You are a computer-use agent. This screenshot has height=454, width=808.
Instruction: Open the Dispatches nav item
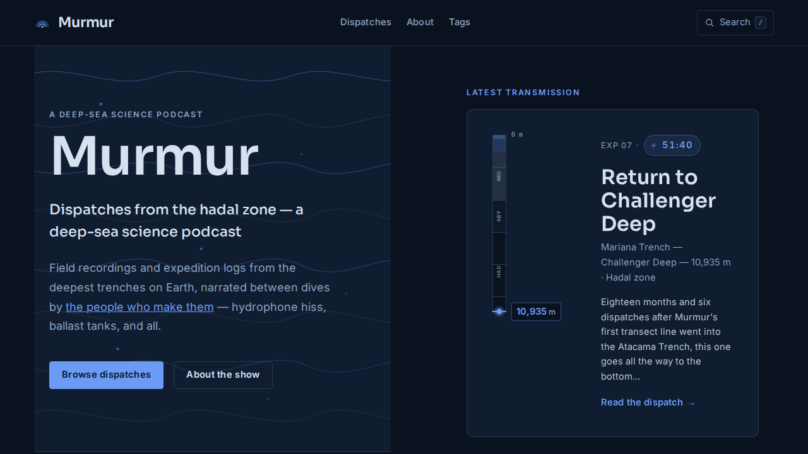click(x=365, y=22)
